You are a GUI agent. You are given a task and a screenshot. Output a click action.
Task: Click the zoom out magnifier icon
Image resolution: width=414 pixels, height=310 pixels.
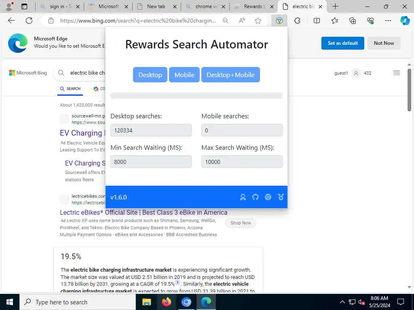[225, 21]
